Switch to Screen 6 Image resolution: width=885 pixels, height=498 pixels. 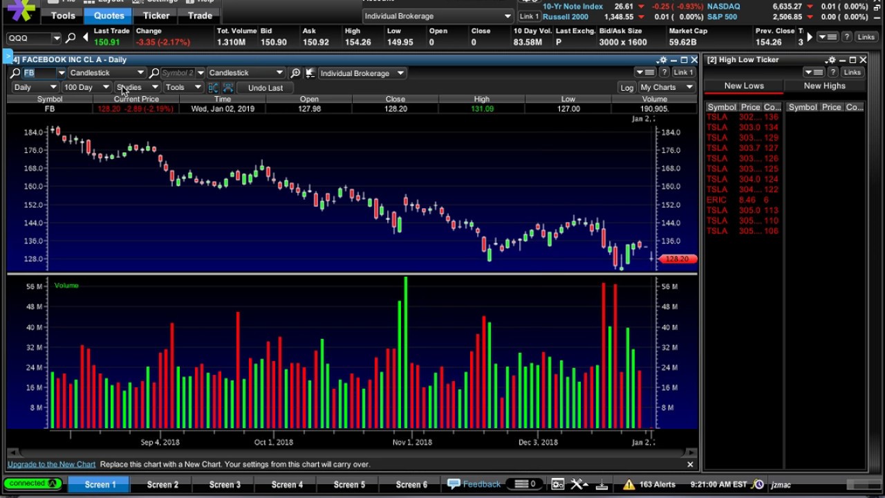pos(411,484)
